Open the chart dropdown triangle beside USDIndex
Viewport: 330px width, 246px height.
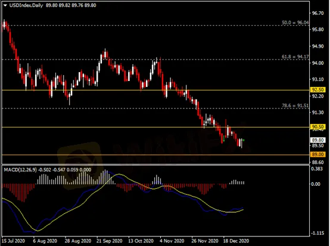(x=5, y=5)
